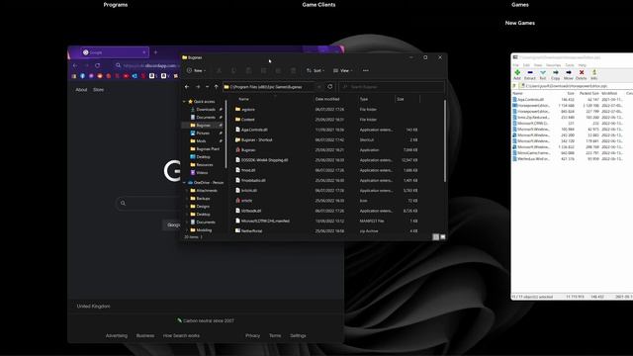Image resolution: width=633 pixels, height=356 pixels.
Task: Open the Edit menu in 7-Zip
Action: 526,65
